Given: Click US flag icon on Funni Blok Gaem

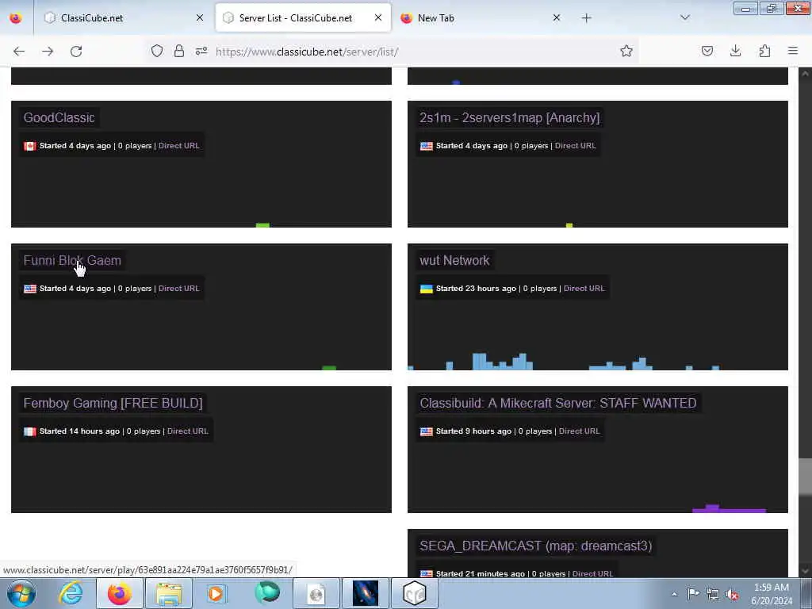Looking at the screenshot, I should 30,289.
